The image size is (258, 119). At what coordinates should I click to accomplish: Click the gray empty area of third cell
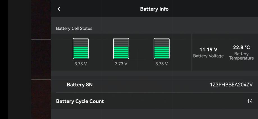[x=161, y=42]
